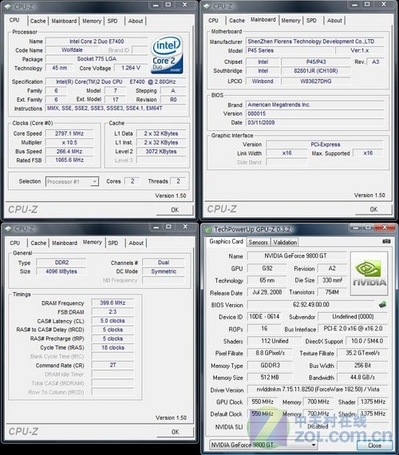Open the About tab in the Mainboard window

click(x=334, y=20)
